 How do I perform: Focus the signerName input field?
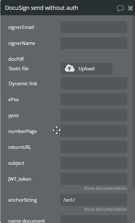(x=94, y=43)
